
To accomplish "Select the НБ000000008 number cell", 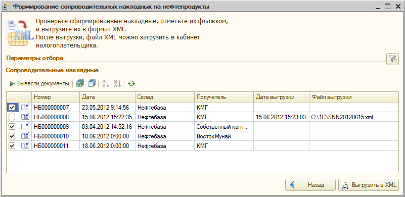I will point(56,117).
